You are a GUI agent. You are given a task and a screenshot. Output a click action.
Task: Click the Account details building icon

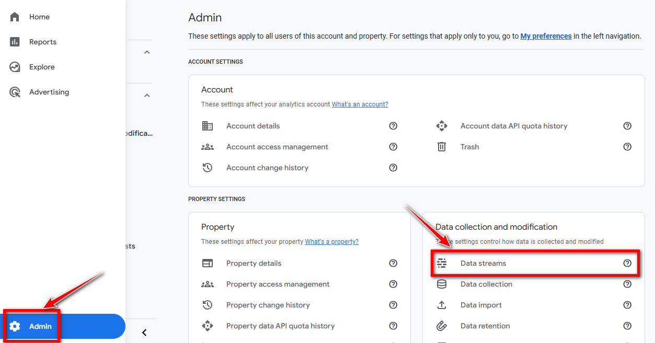(208, 126)
